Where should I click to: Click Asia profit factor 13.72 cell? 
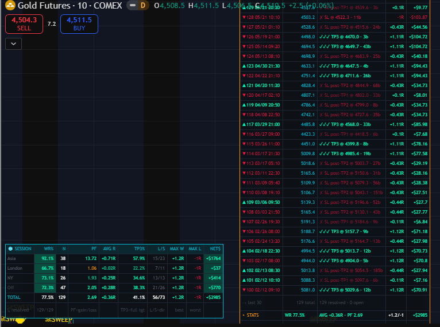coord(91,258)
